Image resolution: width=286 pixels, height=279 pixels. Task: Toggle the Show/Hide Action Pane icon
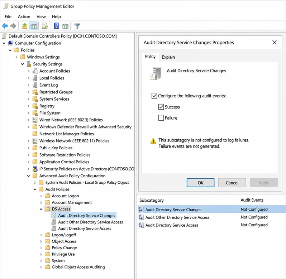pyautogui.click(x=65, y=26)
